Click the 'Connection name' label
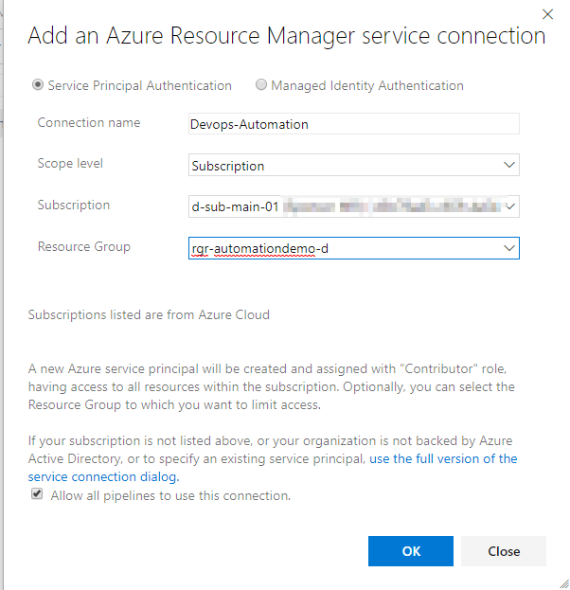570x590 pixels. 89,123
